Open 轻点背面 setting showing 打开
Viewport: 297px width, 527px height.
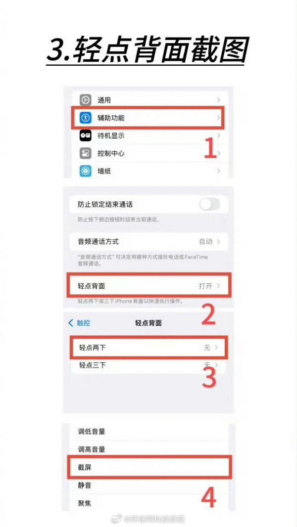pyautogui.click(x=148, y=286)
